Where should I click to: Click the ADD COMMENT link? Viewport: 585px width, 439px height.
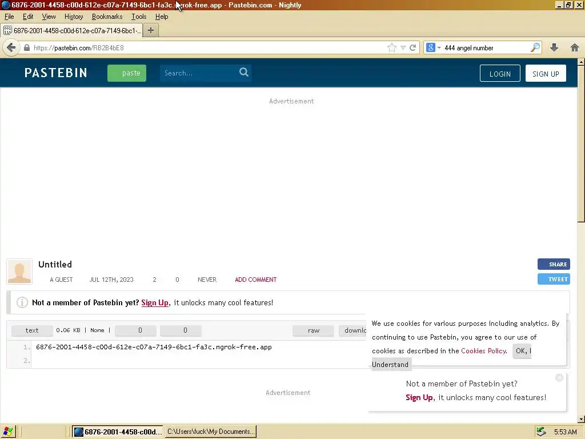point(255,280)
